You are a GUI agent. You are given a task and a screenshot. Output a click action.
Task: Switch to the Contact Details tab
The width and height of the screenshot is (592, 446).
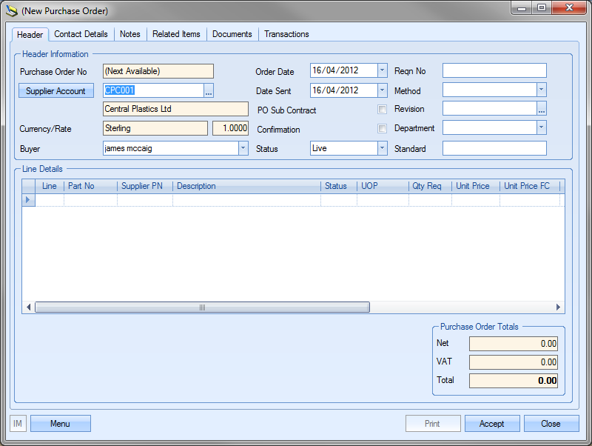point(81,34)
